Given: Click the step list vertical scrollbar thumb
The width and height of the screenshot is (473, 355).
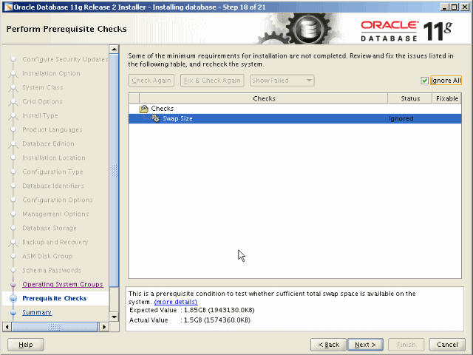Looking at the screenshot, I should 114,170.
